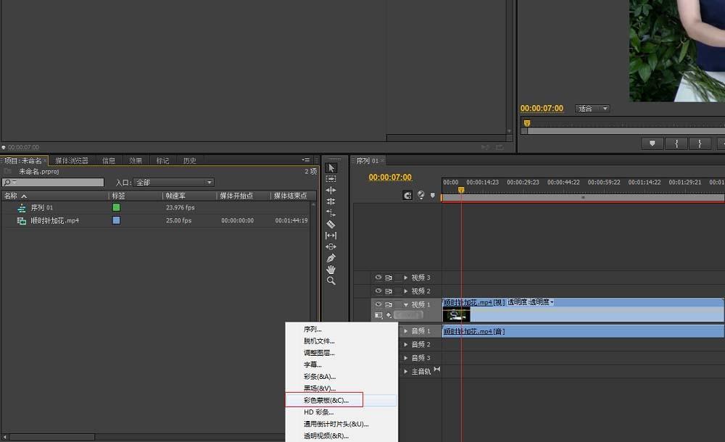Select the Ripple Edit tool
Image resolution: width=725 pixels, height=442 pixels.
pos(331,190)
